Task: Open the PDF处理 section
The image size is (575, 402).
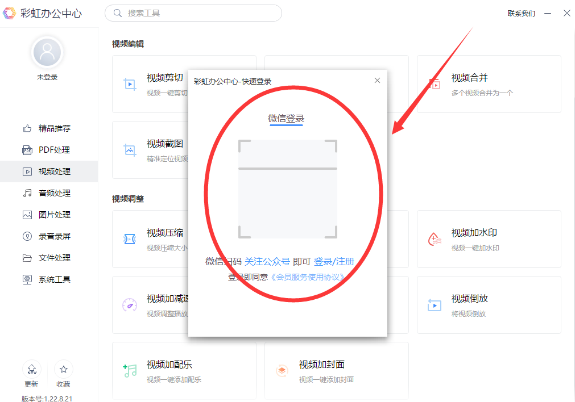Action: [49, 150]
